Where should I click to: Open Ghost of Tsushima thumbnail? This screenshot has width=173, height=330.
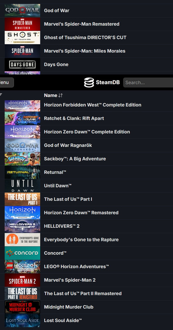(22, 38)
